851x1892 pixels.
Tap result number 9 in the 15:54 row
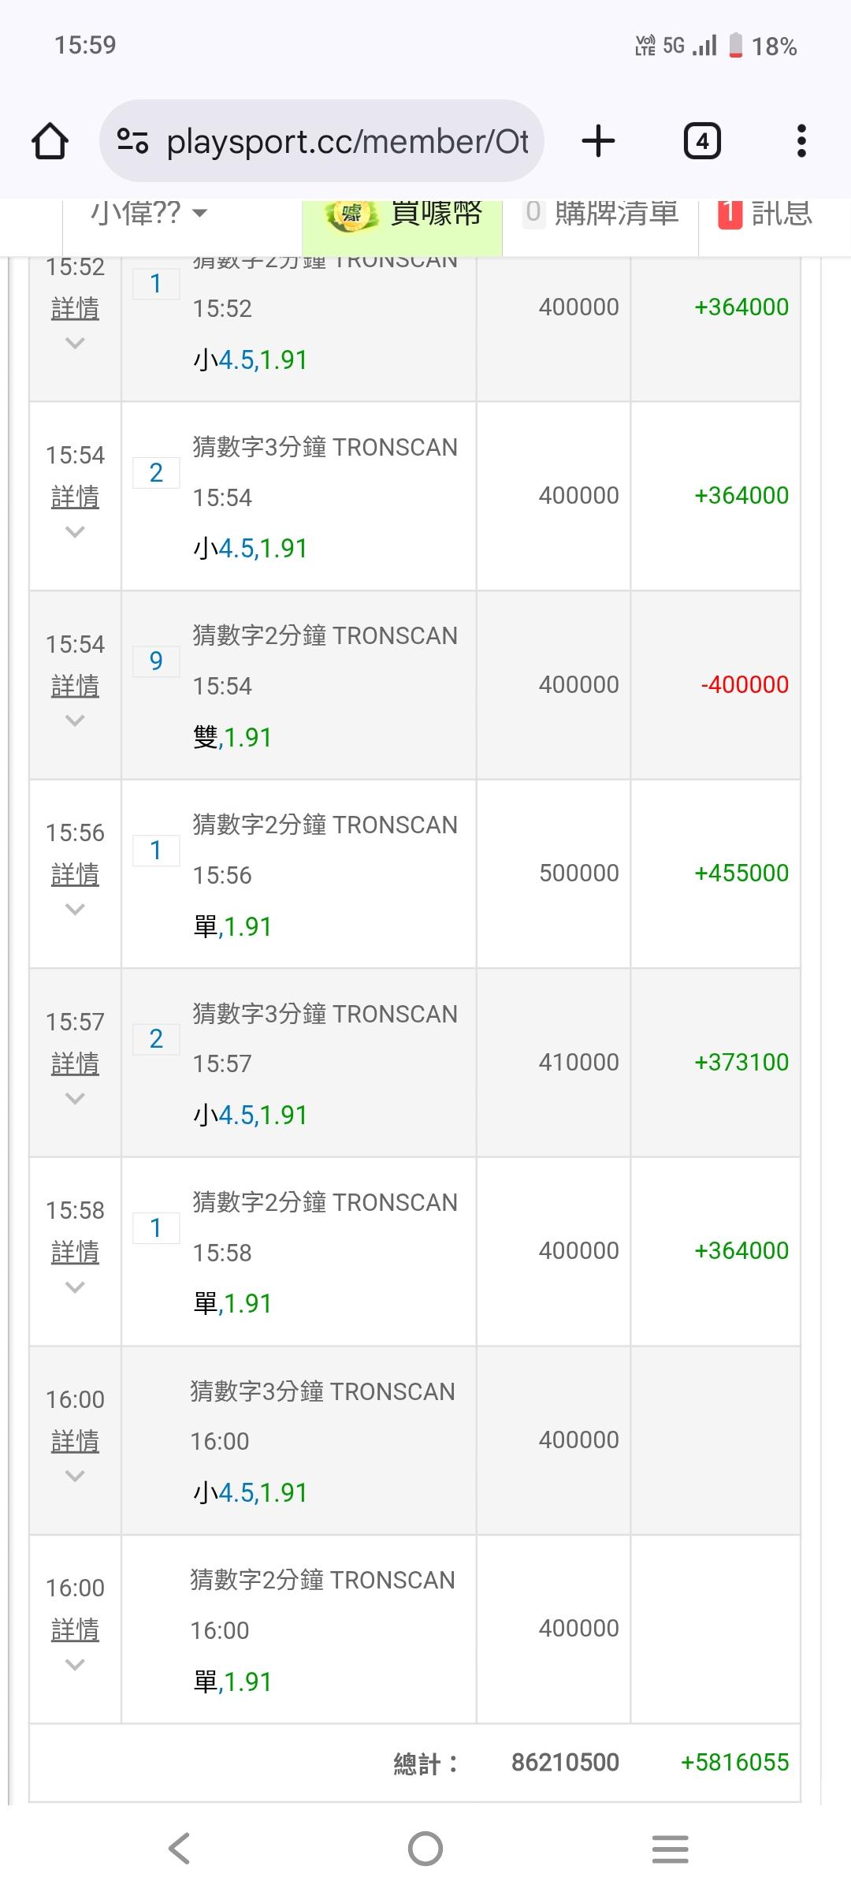[x=156, y=661]
